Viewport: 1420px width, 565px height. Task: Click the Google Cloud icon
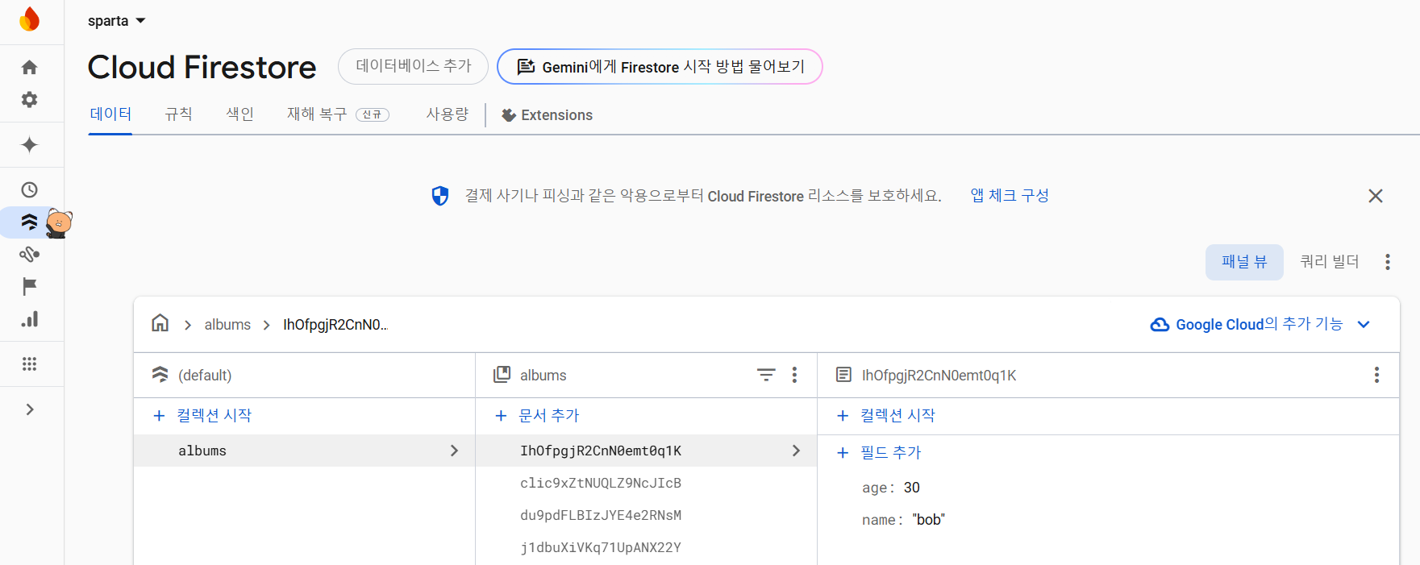click(1160, 325)
